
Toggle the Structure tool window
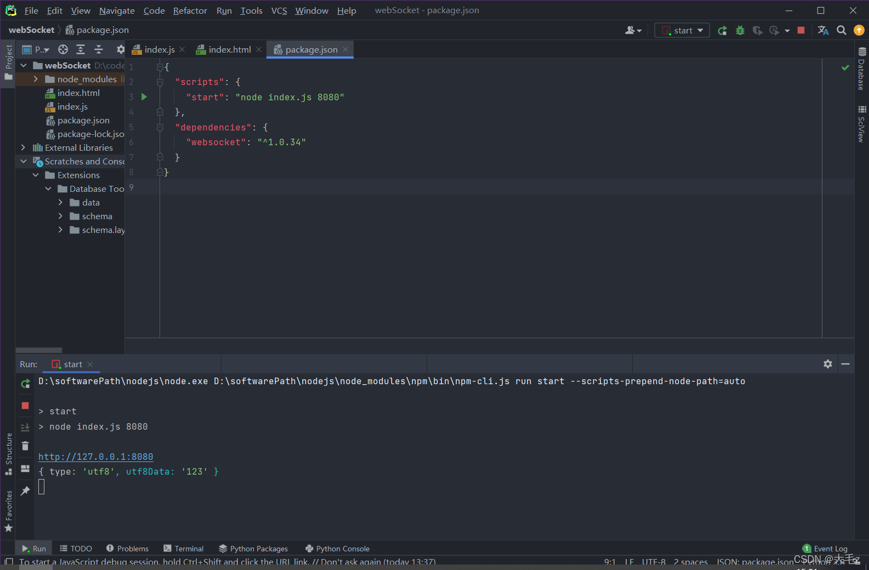click(x=8, y=454)
